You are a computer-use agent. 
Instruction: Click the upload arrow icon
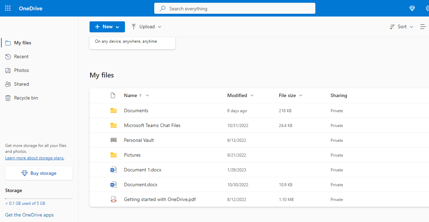click(x=134, y=27)
